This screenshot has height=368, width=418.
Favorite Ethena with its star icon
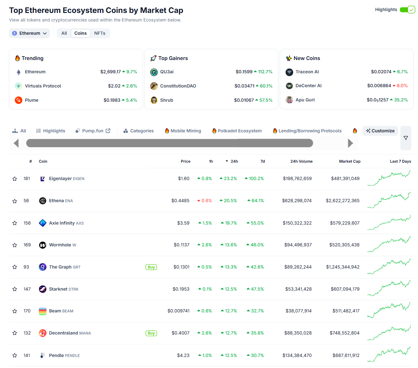click(15, 201)
